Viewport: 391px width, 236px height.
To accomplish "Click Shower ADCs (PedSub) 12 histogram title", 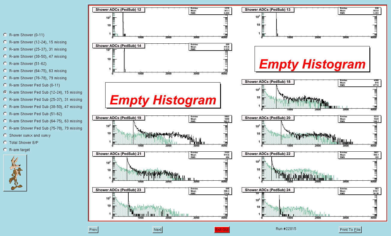I will coord(118,10).
